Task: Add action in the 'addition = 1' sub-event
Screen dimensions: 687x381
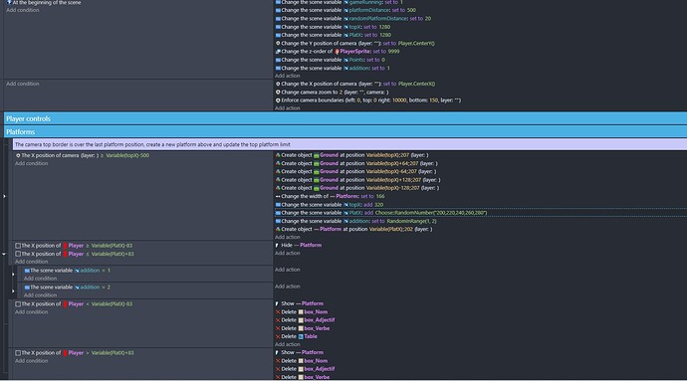Action: [x=288, y=270]
